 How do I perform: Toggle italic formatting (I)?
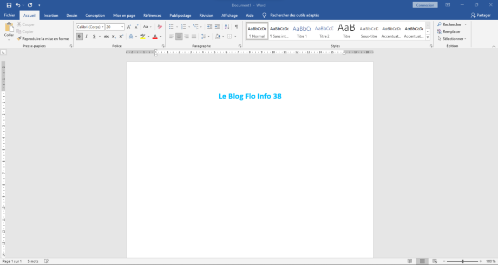(x=87, y=36)
